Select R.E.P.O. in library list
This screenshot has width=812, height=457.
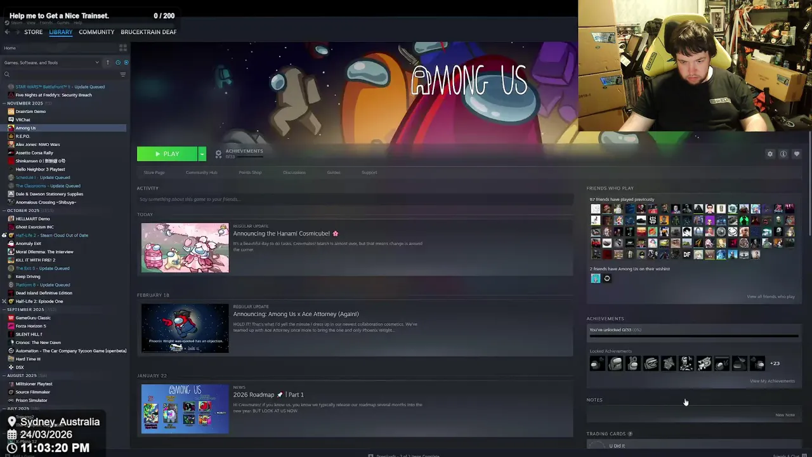click(23, 136)
